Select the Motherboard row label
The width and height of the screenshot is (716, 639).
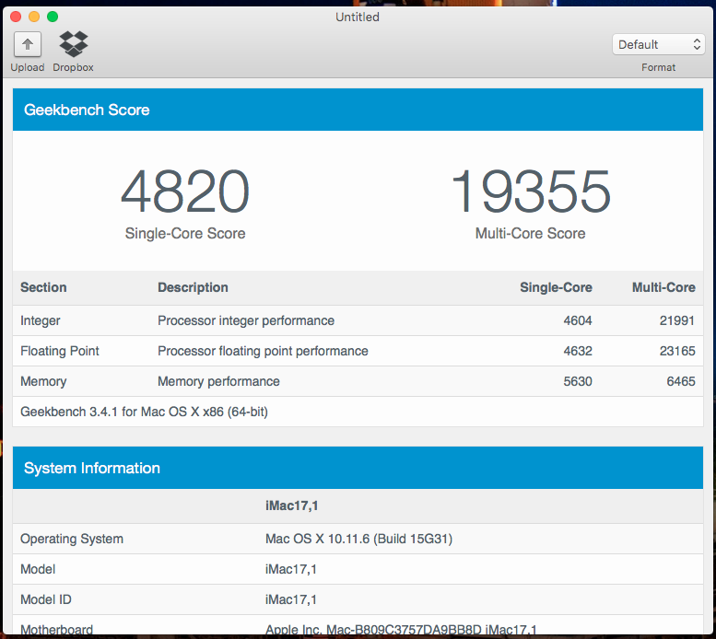point(56,630)
